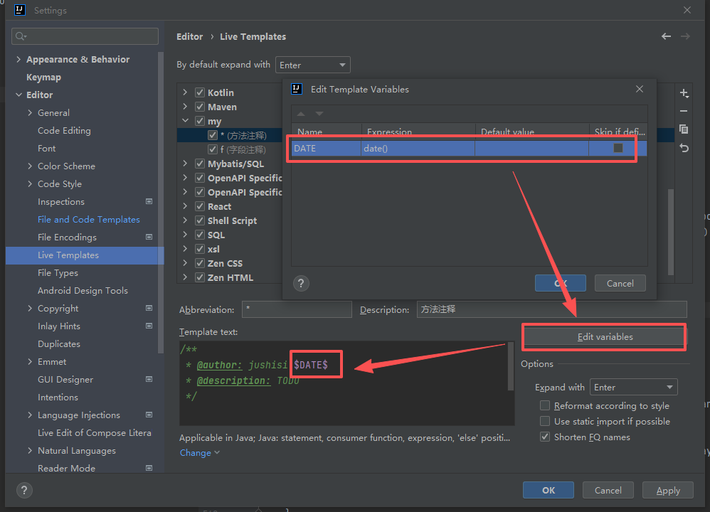The width and height of the screenshot is (710, 512).
Task: Open the Options Expand with dropdown
Action: click(633, 388)
